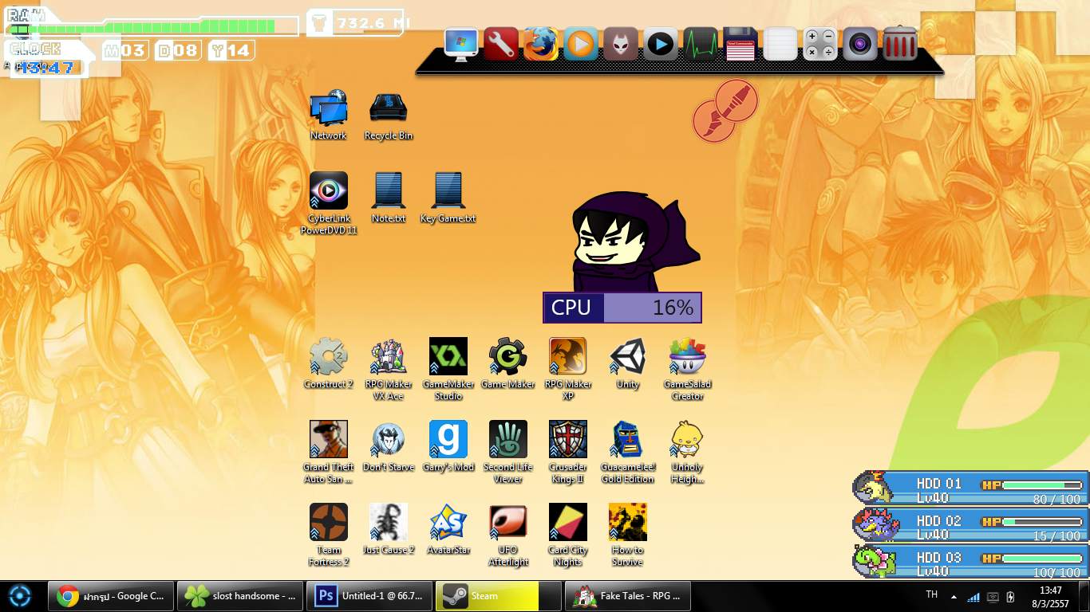The image size is (1090, 612).
Task: Select the Key Game.txt file icon
Action: click(448, 198)
